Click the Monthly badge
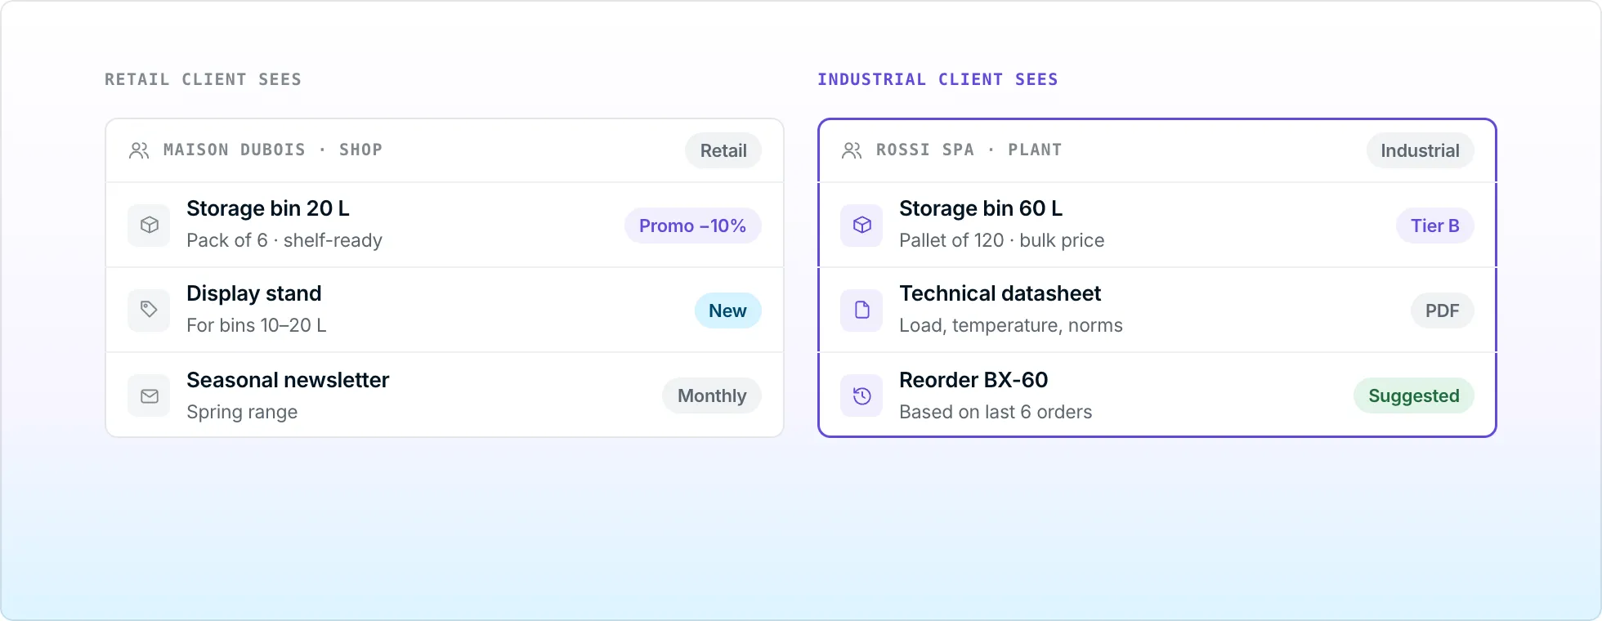This screenshot has height=621, width=1602. pos(712,395)
